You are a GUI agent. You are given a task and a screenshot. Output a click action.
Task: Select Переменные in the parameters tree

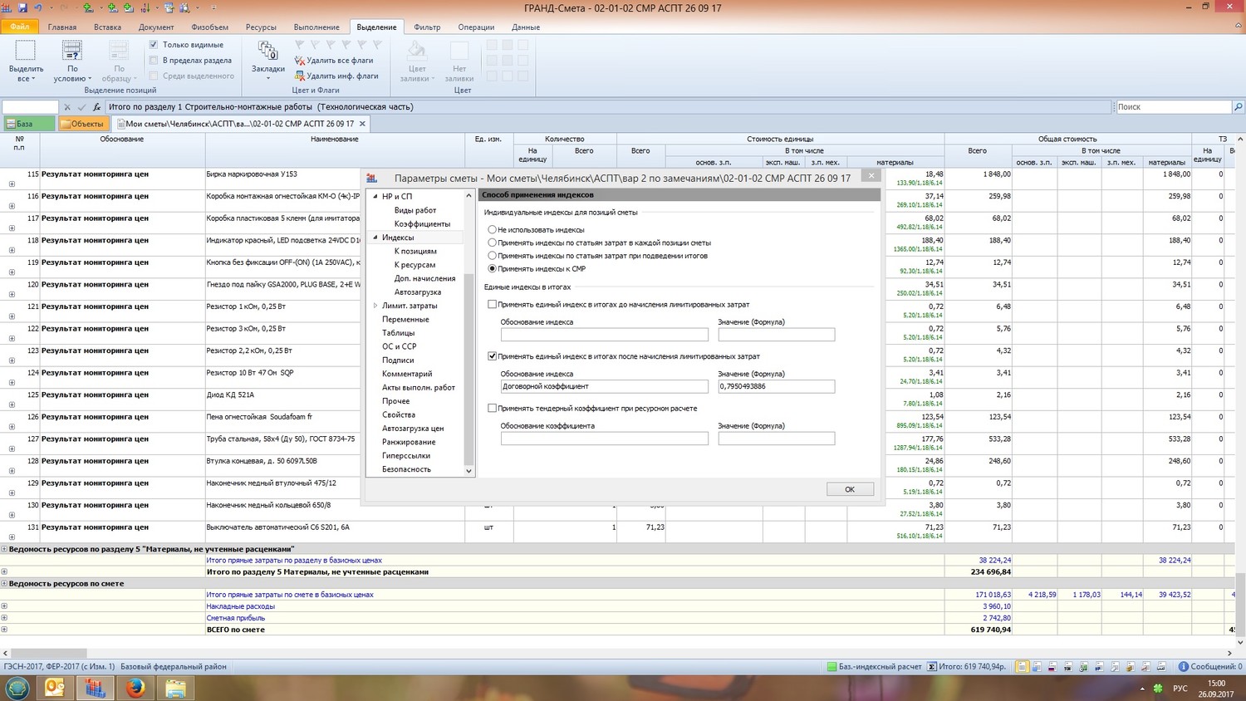pyautogui.click(x=405, y=320)
